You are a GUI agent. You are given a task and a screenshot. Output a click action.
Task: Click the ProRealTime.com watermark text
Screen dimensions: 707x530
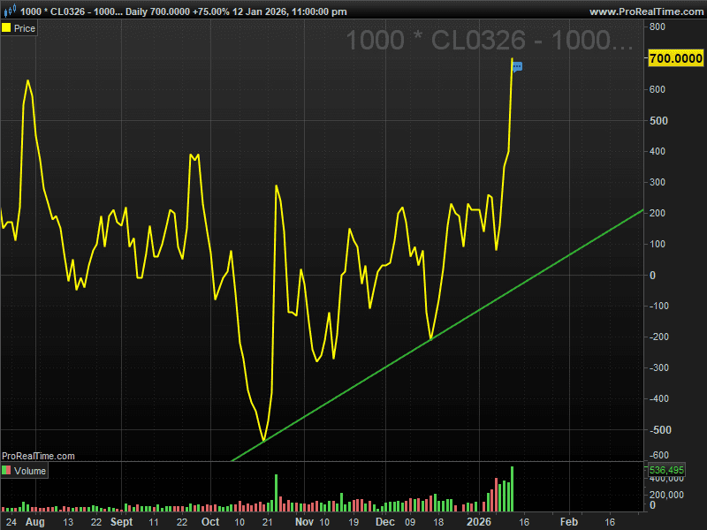pyautogui.click(x=38, y=456)
